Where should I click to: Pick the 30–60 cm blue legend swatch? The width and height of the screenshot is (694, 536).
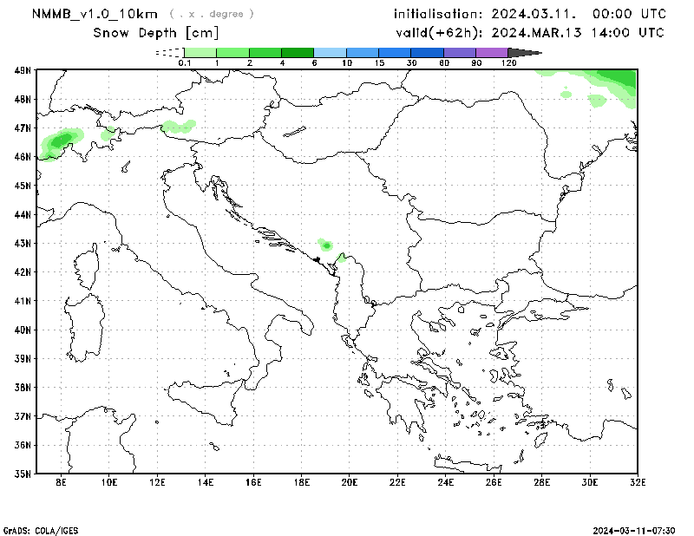(428, 52)
